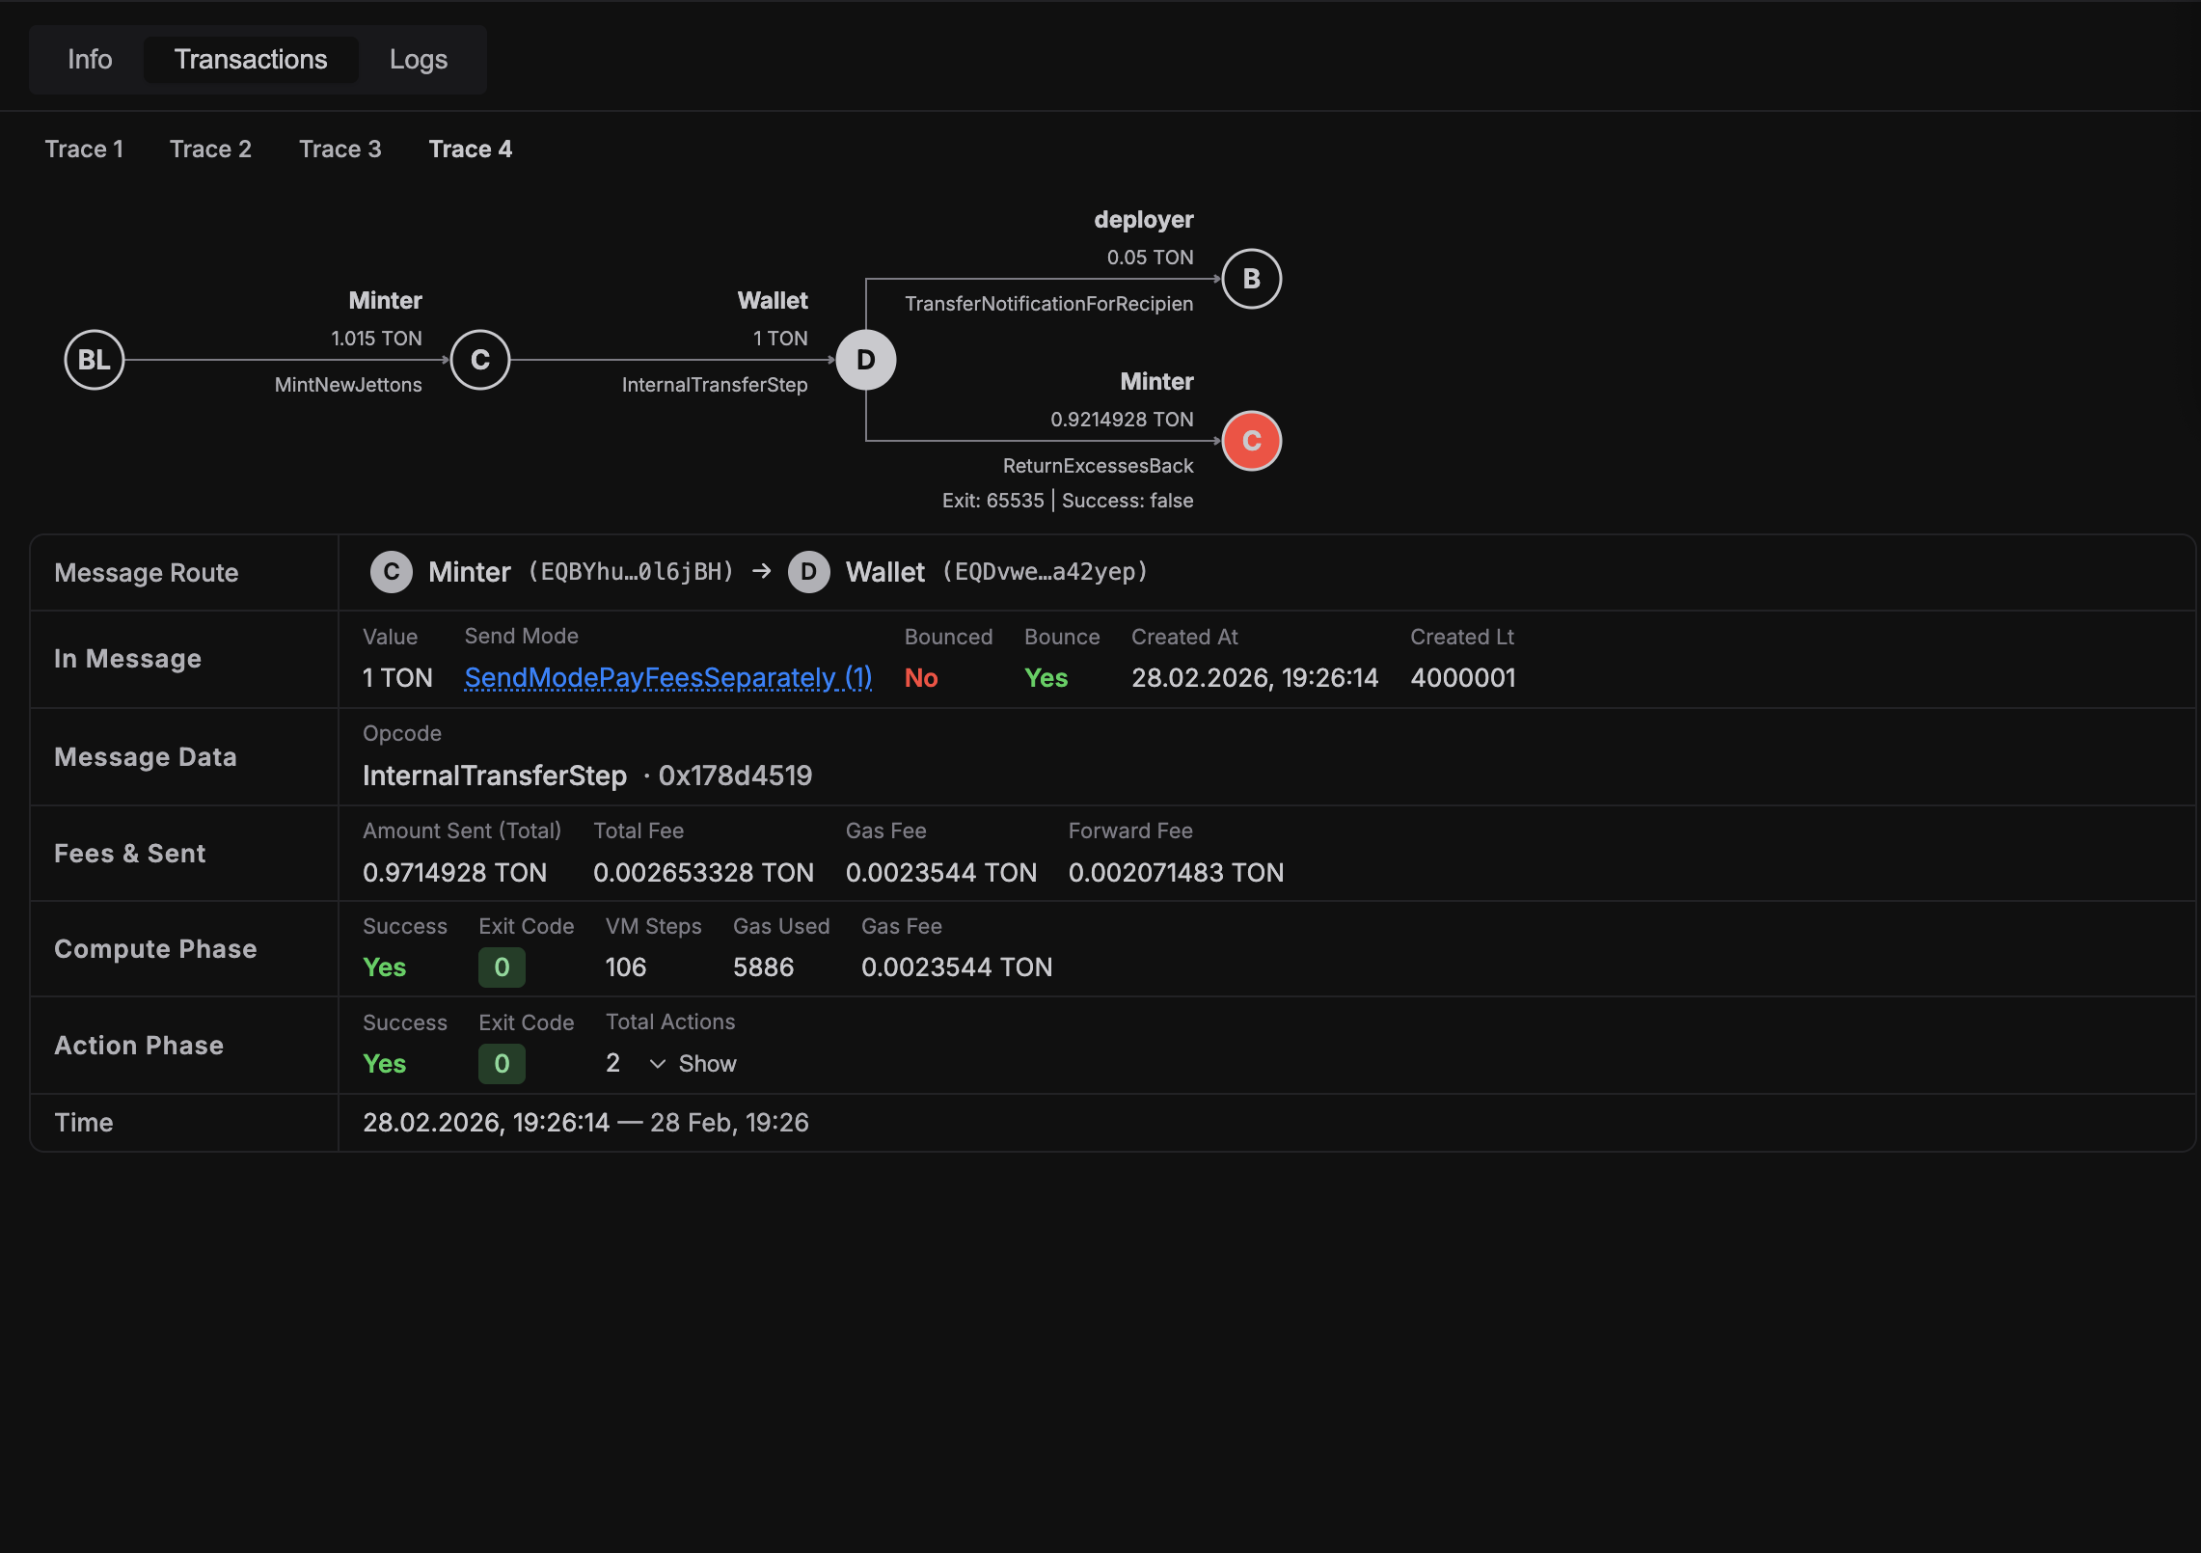Switch to Trace 3
Screen dimensions: 2201x1553
pos(340,149)
